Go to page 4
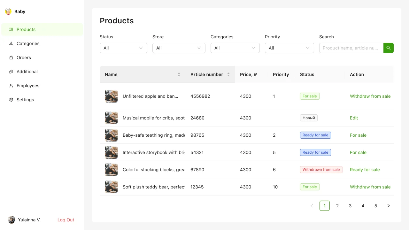 (x=363, y=206)
